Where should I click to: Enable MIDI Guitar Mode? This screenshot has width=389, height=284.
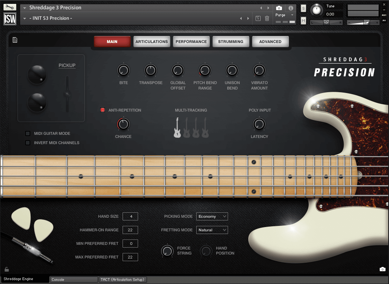pyautogui.click(x=28, y=133)
